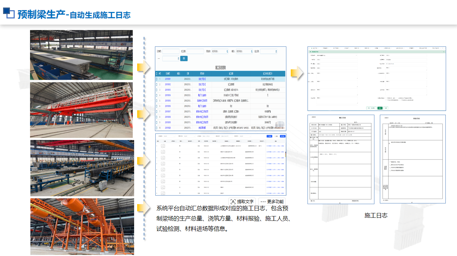Click the blue search button in personnel list panel
This screenshot has height=256, width=457.
pyautogui.click(x=269, y=136)
